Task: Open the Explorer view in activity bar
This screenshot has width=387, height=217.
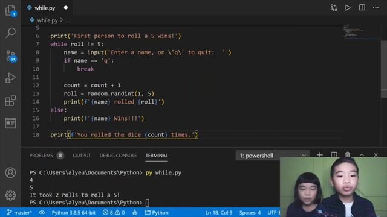Action: (x=11, y=10)
